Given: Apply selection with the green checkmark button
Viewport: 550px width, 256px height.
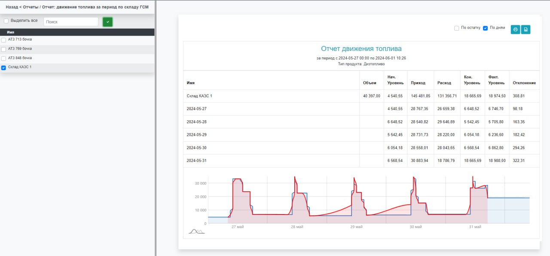Looking at the screenshot, I should pyautogui.click(x=108, y=22).
